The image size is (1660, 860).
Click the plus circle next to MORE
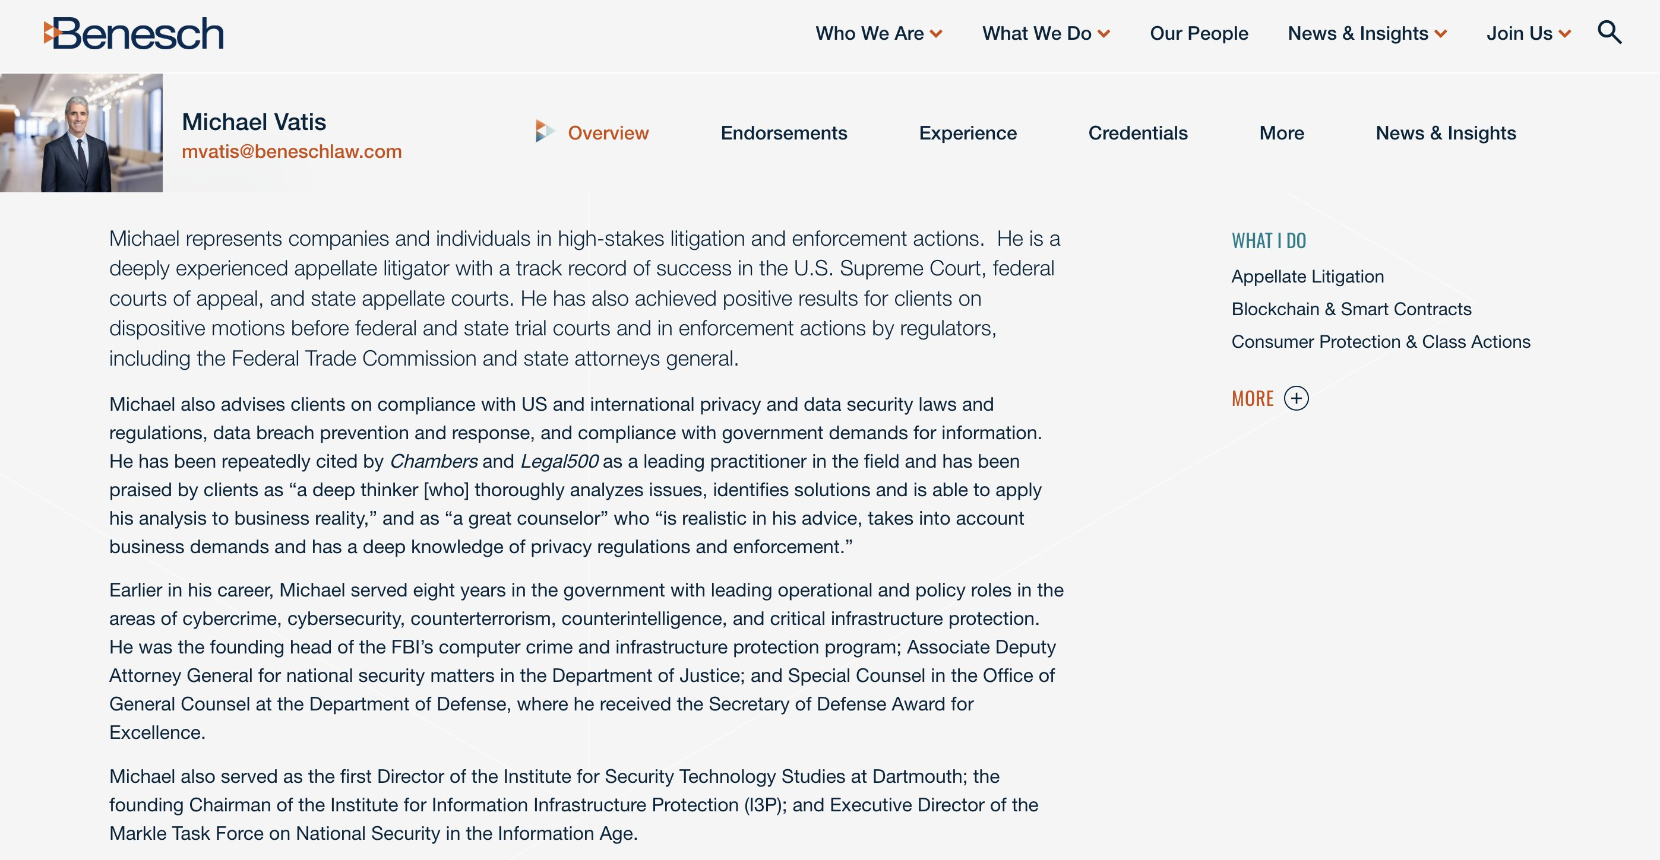coord(1296,398)
